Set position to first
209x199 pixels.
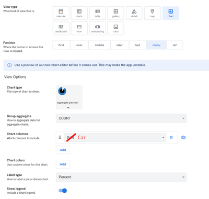(x=61, y=45)
